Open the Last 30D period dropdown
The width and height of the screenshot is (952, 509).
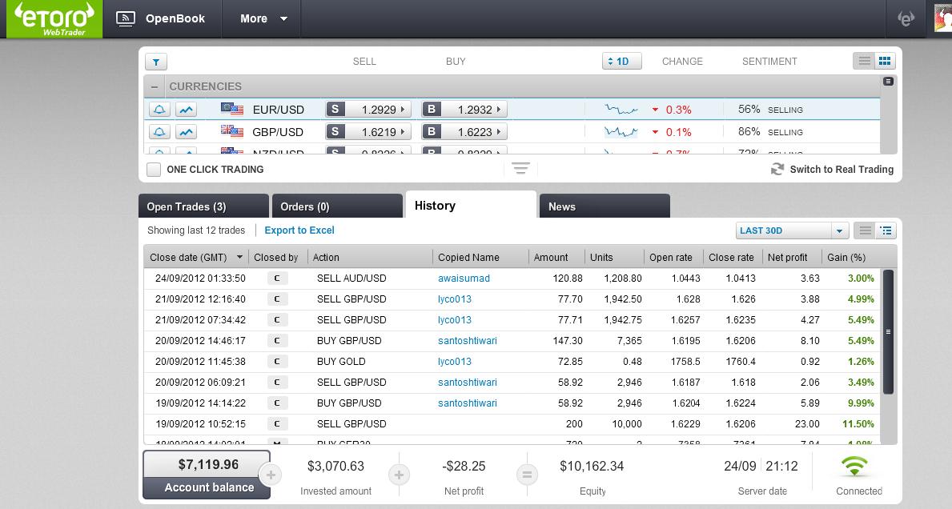click(791, 230)
